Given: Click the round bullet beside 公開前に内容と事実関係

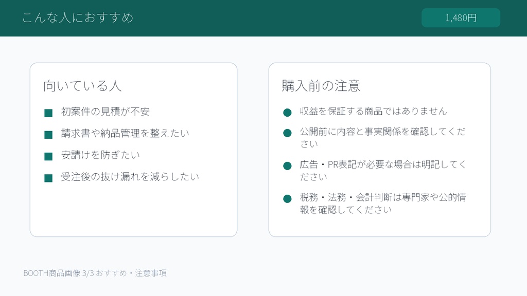Looking at the screenshot, I should pyautogui.click(x=287, y=133).
